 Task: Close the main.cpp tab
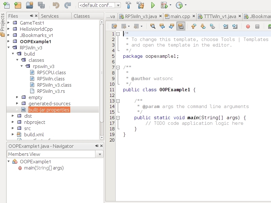(194, 16)
